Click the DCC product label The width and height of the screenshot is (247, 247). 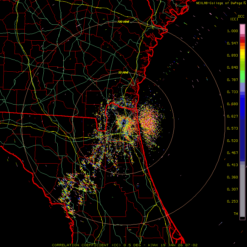(241, 16)
